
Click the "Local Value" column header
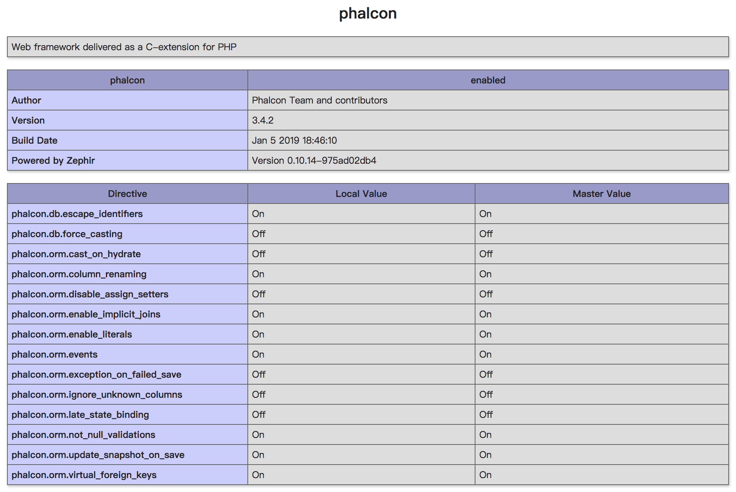[361, 194]
